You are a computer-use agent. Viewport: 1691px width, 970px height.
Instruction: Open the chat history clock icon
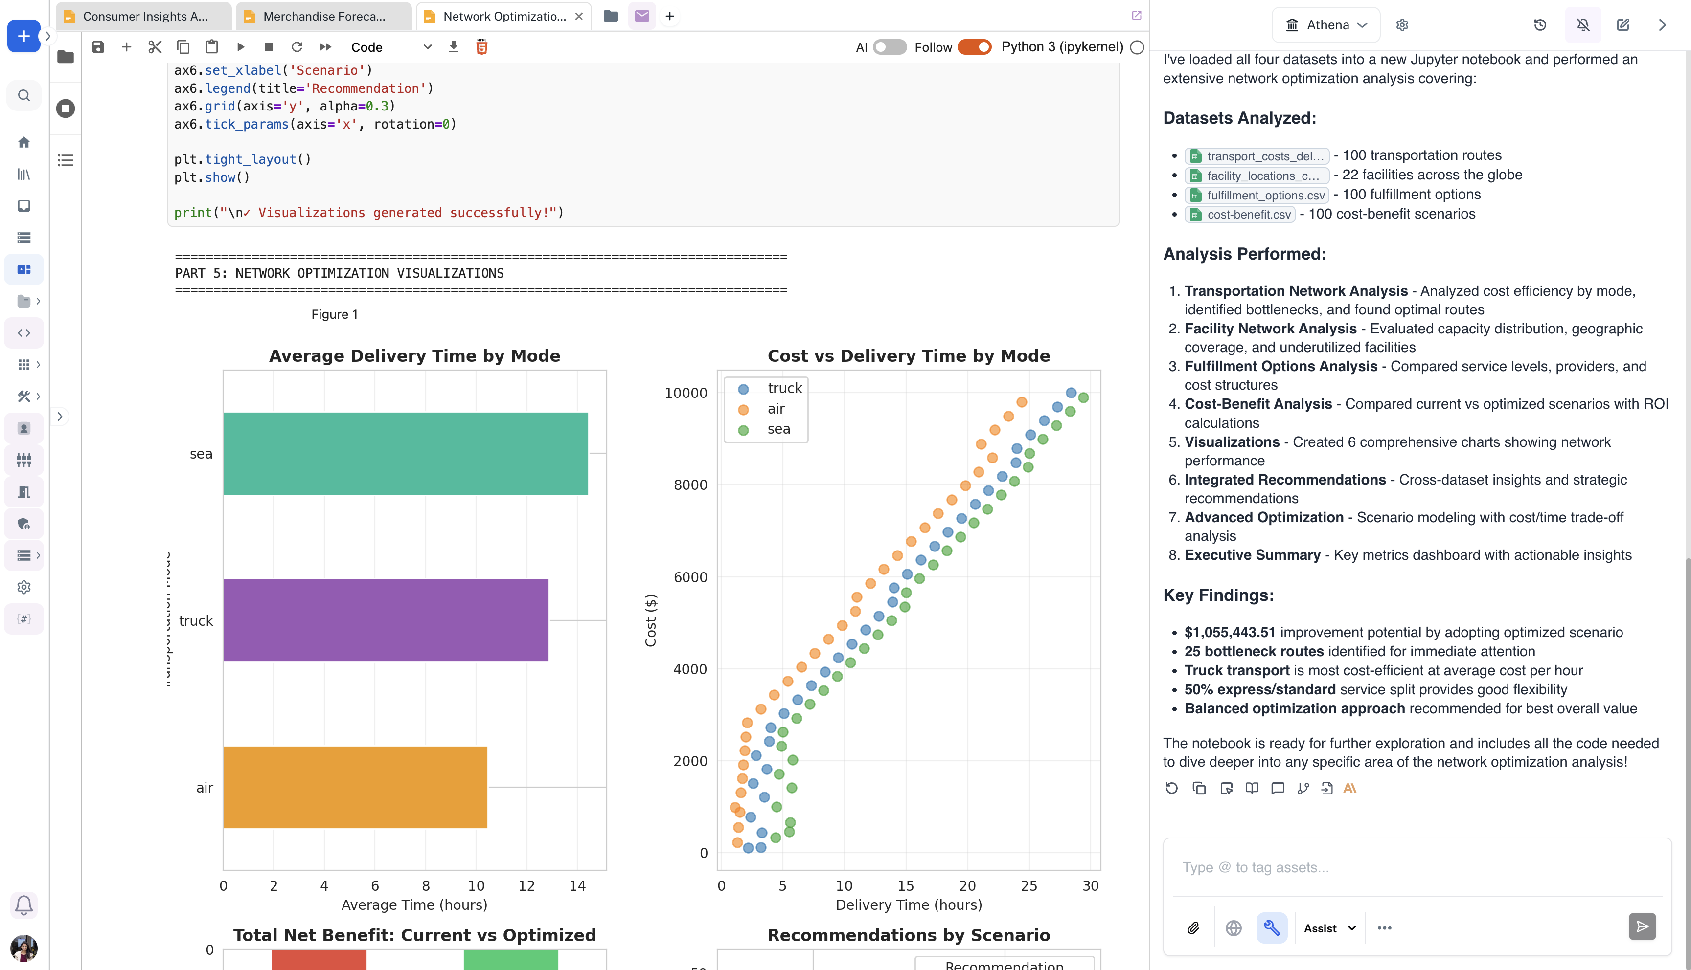(1540, 24)
